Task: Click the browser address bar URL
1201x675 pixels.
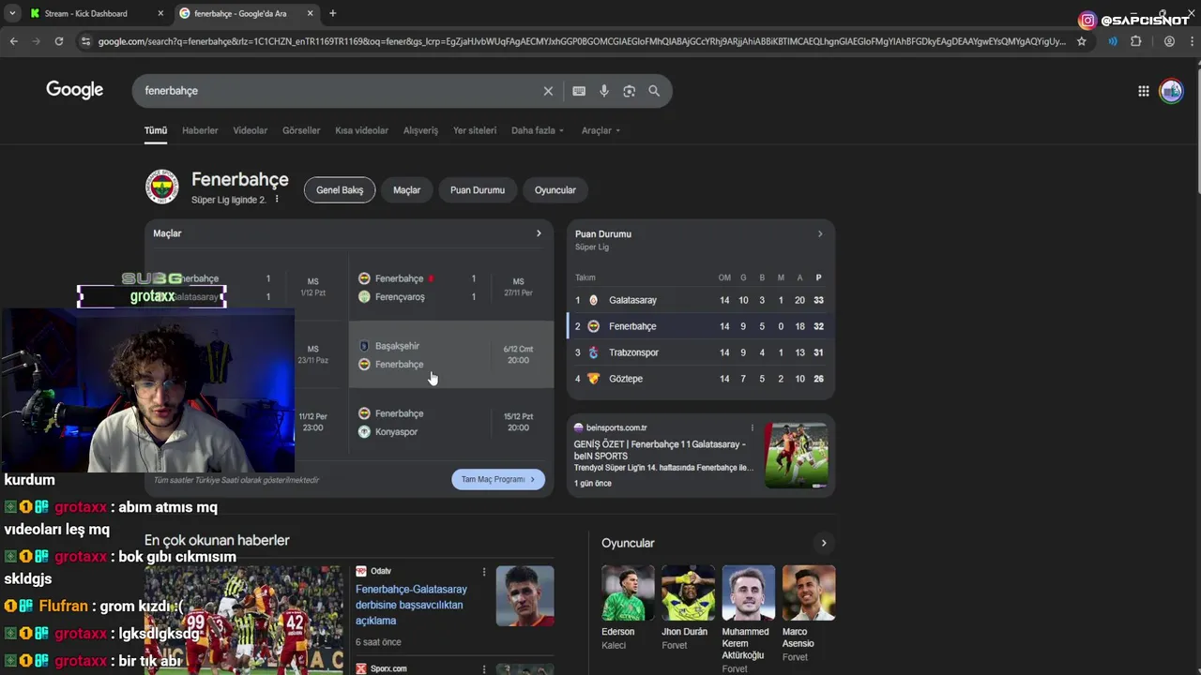Action: click(582, 41)
